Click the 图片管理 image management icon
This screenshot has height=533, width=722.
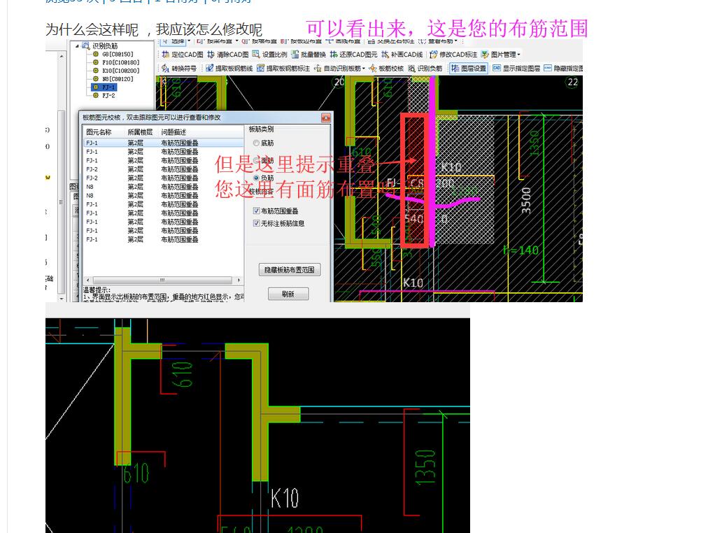(485, 55)
